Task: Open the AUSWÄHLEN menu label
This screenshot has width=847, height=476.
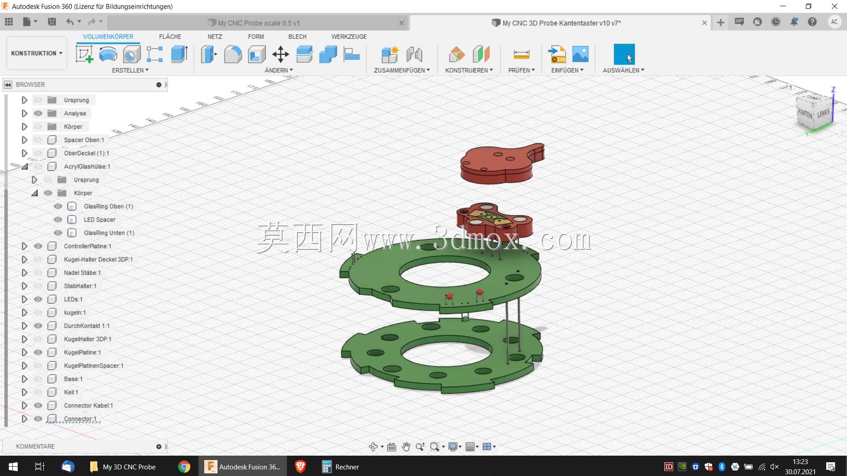Action: pyautogui.click(x=623, y=70)
